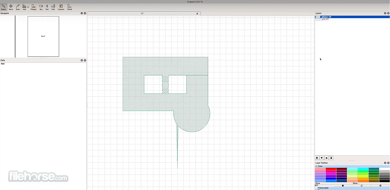Viewport: 390px width, 190px height.
Task: Close the Navigator panel
Action: click(85, 13)
